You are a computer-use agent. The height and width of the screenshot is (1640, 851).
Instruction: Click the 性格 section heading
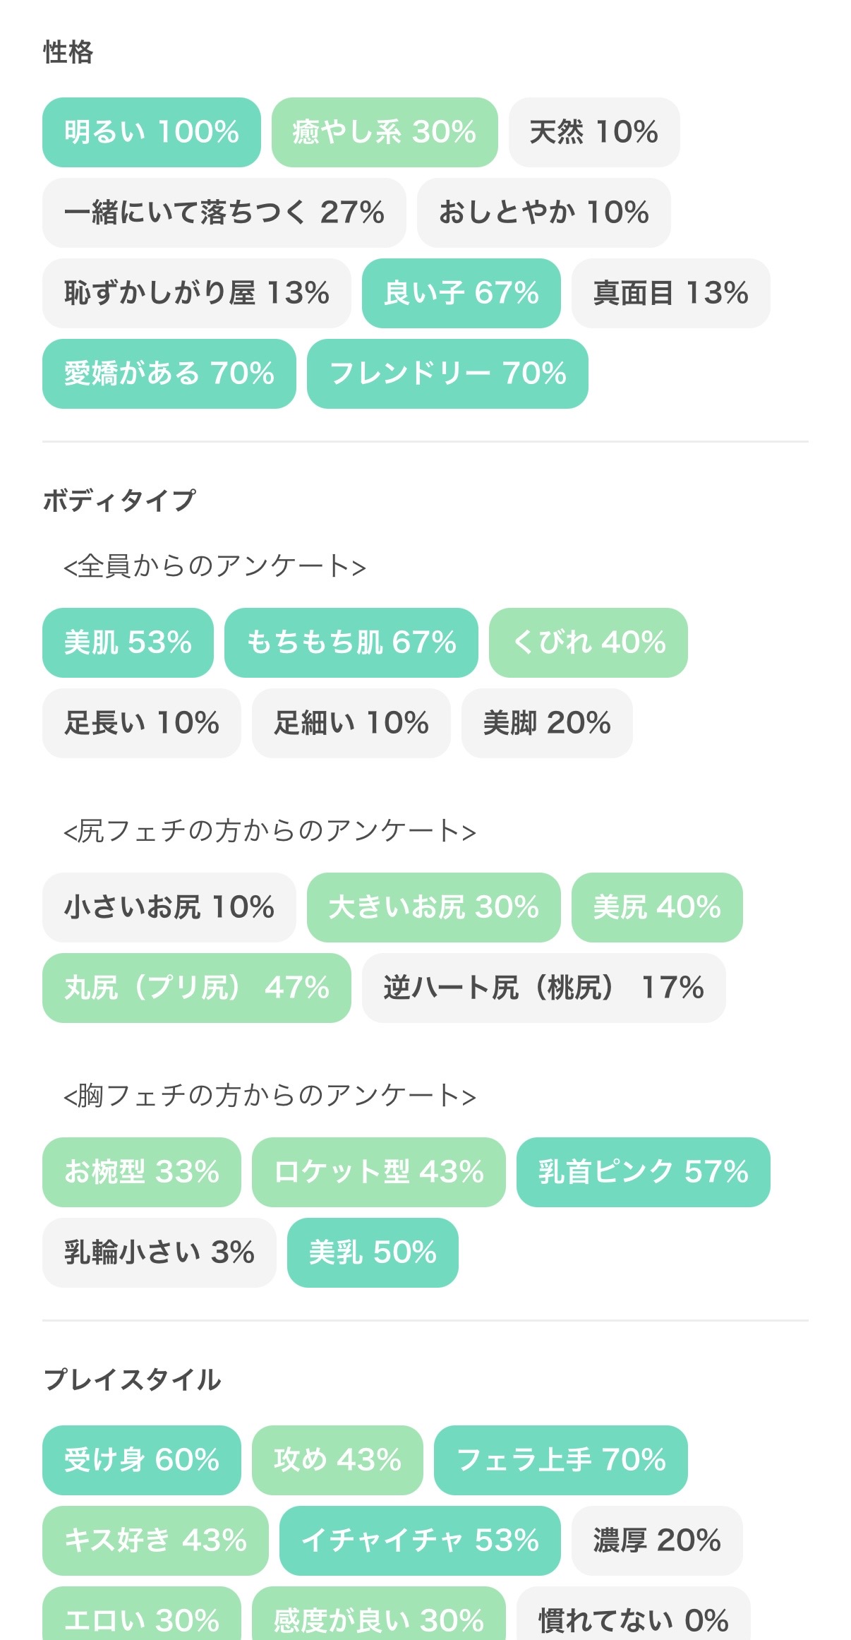pyautogui.click(x=68, y=52)
